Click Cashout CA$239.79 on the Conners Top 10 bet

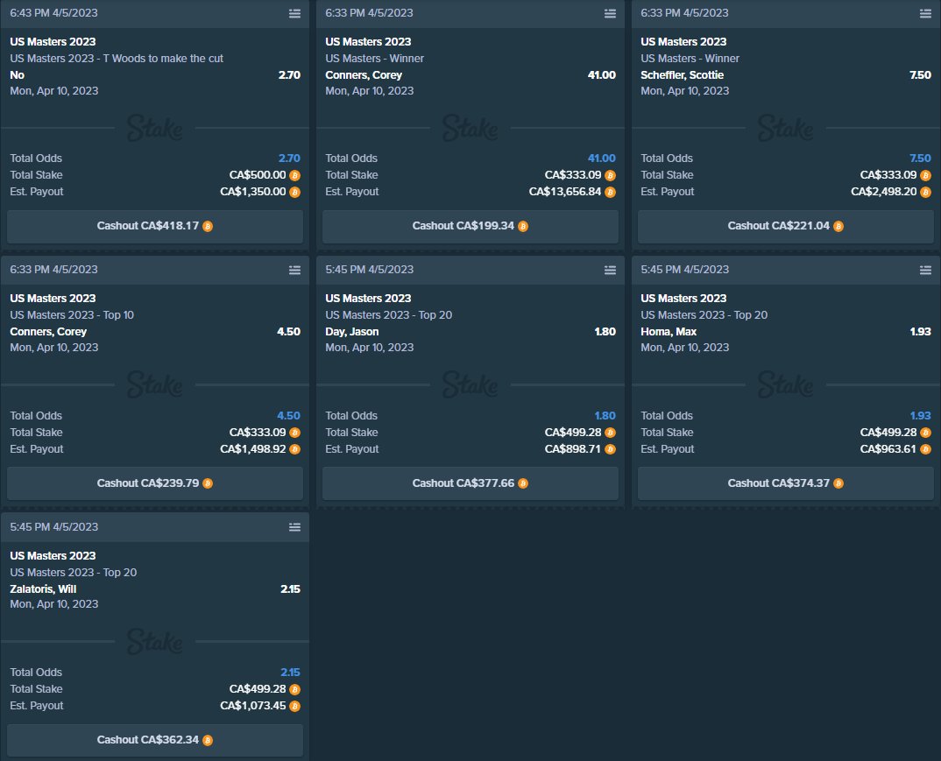(155, 483)
